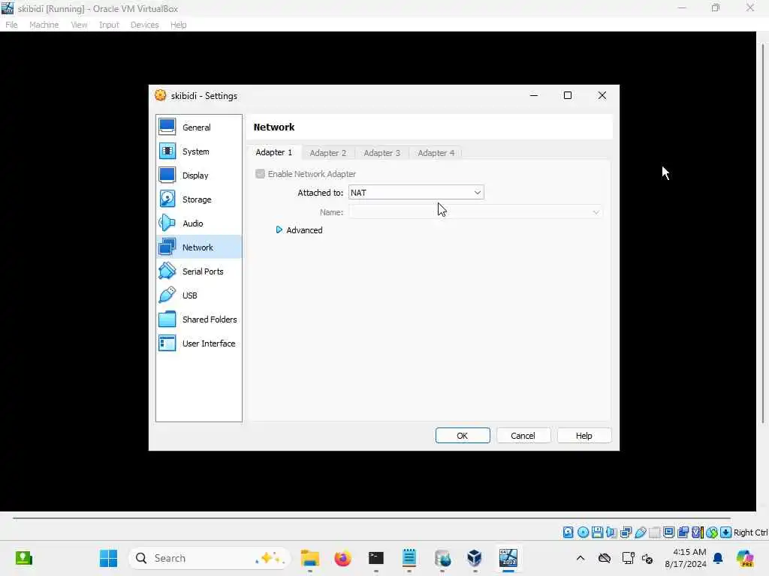The height and width of the screenshot is (576, 769).
Task: Open the Audio settings category
Action: (x=198, y=223)
